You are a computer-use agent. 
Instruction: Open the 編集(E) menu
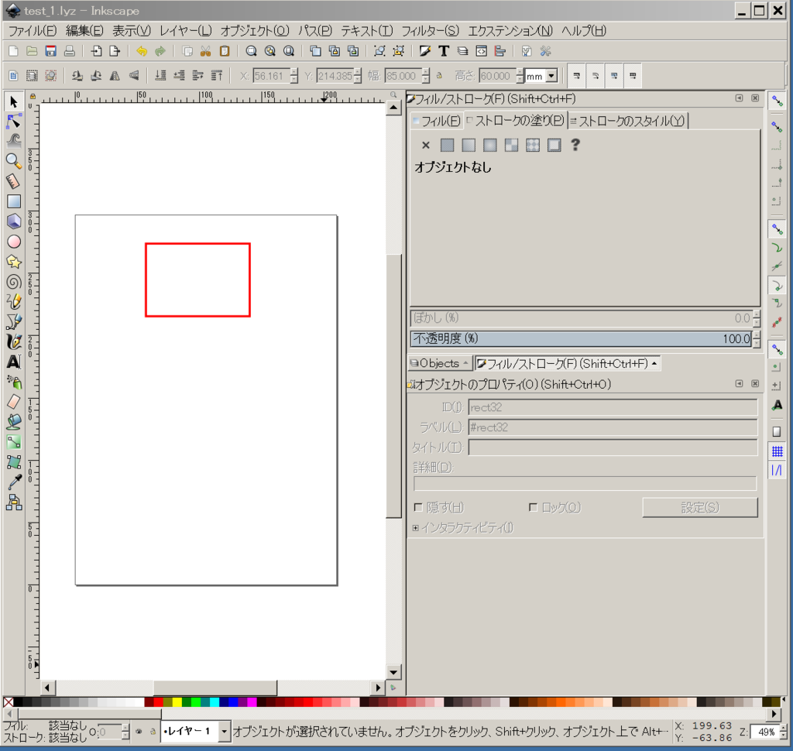(84, 31)
